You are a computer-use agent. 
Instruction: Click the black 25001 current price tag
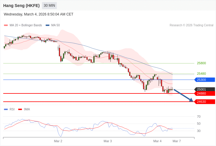click(x=205, y=89)
